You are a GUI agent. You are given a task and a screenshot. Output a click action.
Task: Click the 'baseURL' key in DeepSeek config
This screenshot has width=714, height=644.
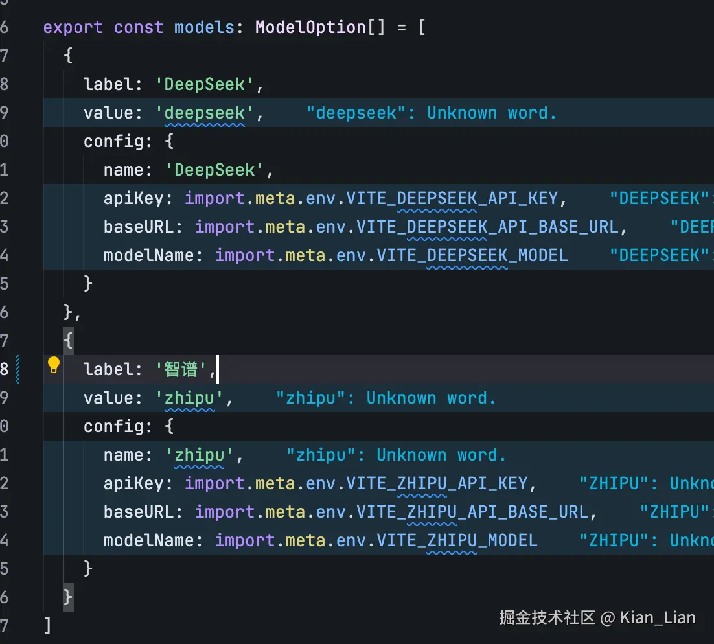coord(139,227)
